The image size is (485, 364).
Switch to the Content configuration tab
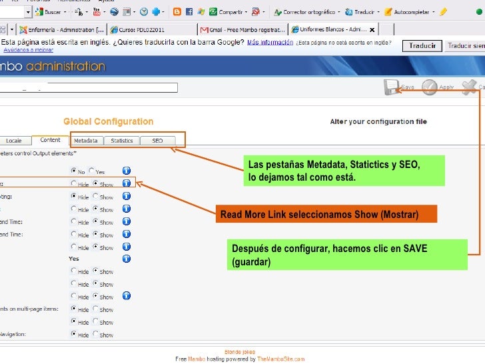pyautogui.click(x=50, y=140)
